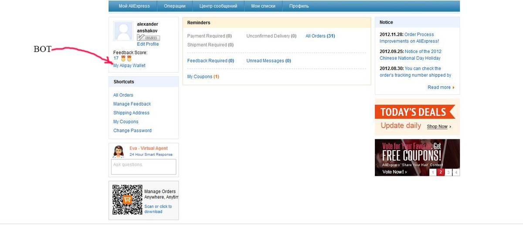This screenshot has height=225, width=523.
Task: Click the user profile avatar image
Action: (x=123, y=31)
